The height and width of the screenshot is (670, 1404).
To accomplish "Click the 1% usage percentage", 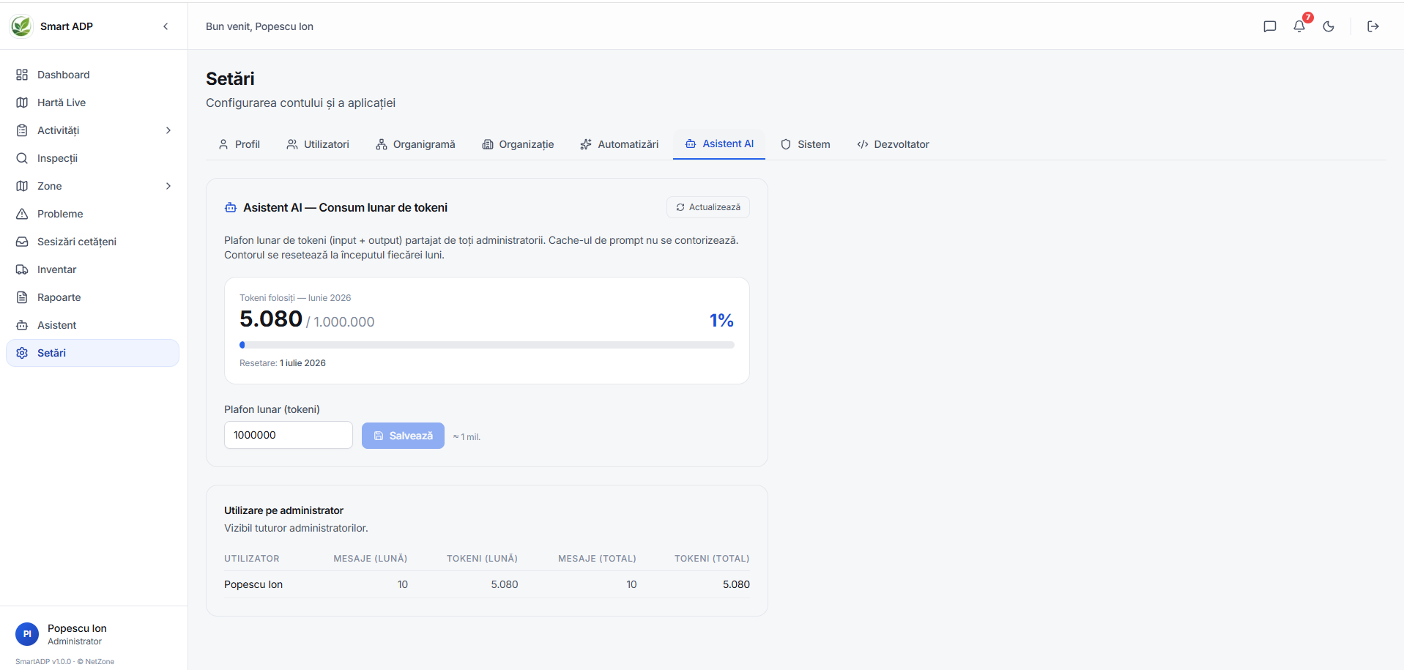I will click(721, 320).
